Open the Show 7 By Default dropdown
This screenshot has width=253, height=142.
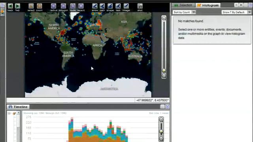point(236,12)
